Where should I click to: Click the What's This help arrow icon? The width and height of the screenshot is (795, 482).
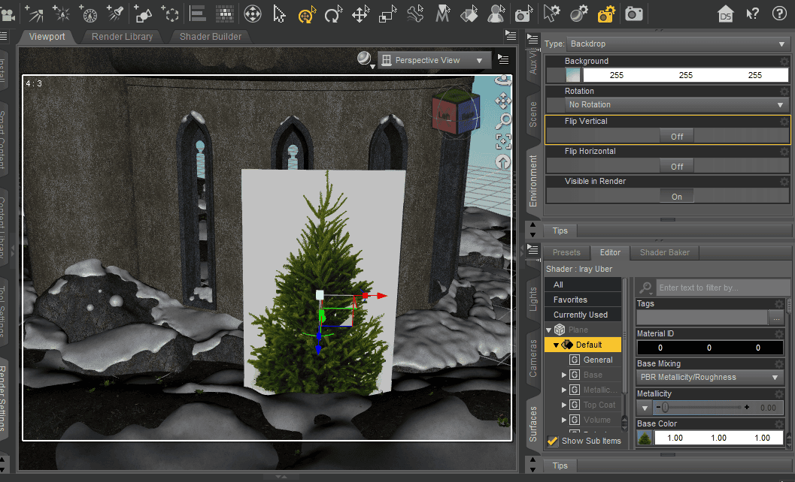(751, 14)
